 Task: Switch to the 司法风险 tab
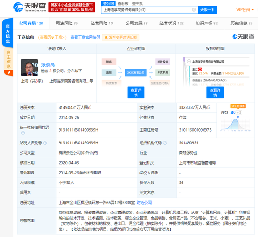[67, 23]
